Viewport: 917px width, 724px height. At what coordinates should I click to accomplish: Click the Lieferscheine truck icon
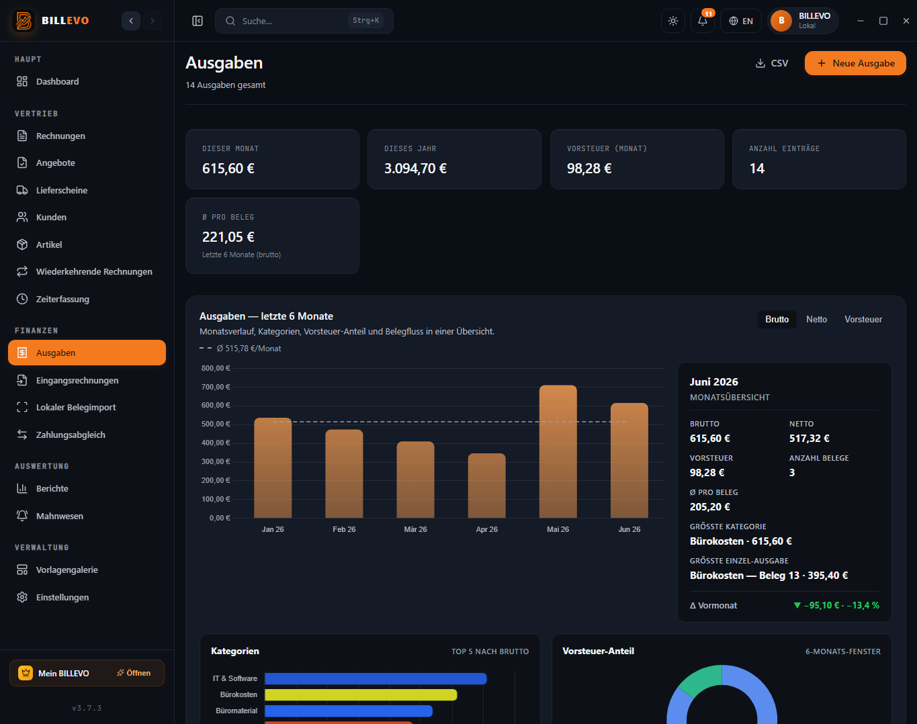pos(22,190)
